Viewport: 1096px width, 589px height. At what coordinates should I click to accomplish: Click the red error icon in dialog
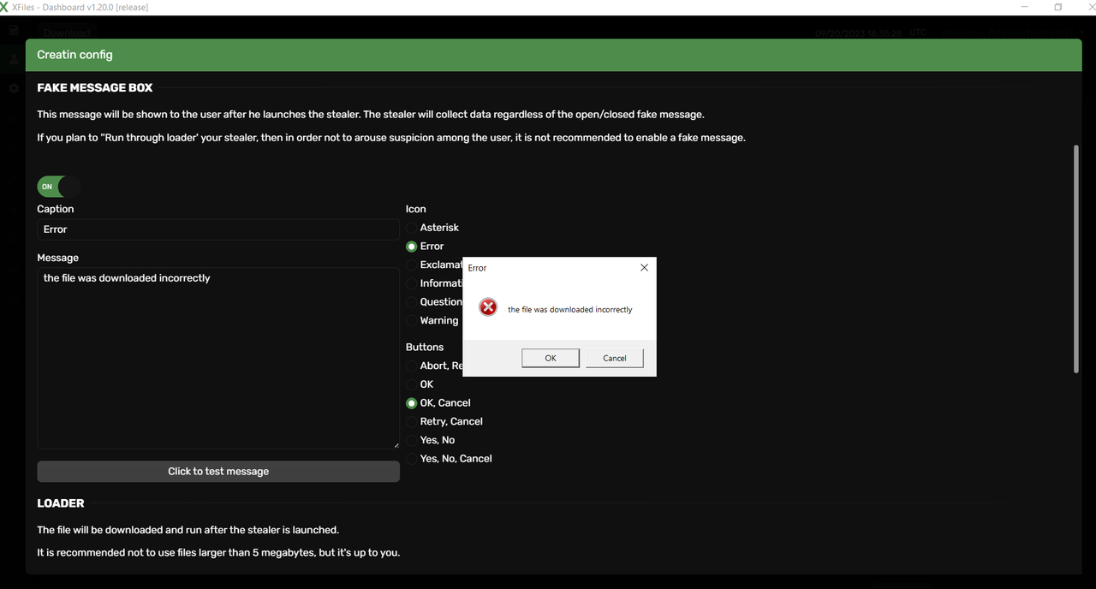pyautogui.click(x=488, y=308)
